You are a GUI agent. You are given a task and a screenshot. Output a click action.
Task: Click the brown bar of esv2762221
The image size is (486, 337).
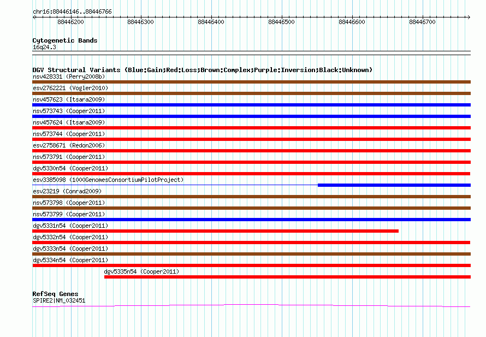coord(251,93)
